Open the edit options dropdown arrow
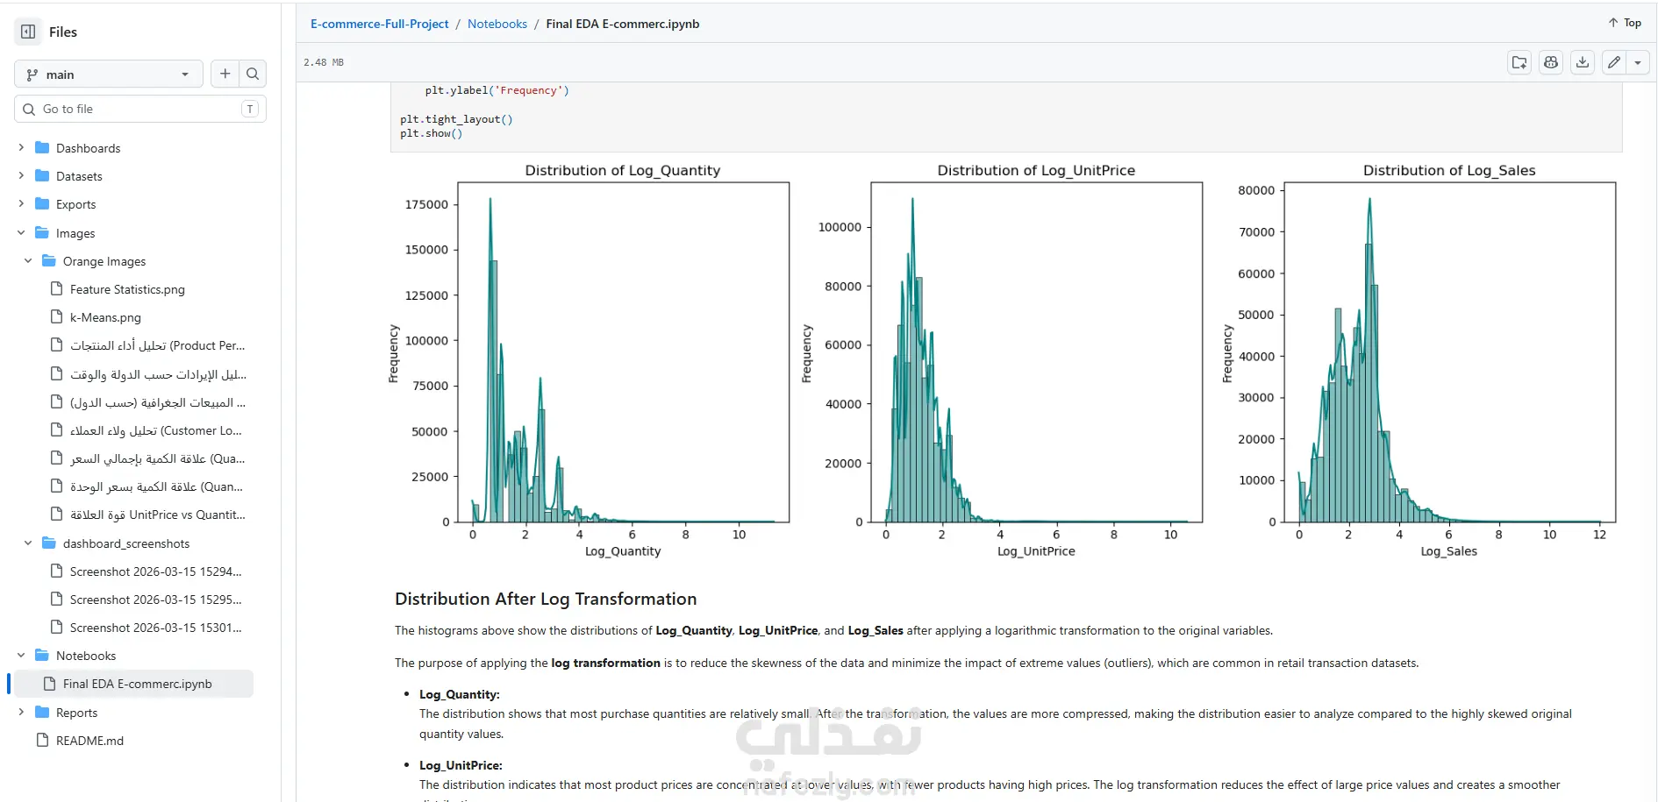Image resolution: width=1658 pixels, height=802 pixels. coord(1638,62)
